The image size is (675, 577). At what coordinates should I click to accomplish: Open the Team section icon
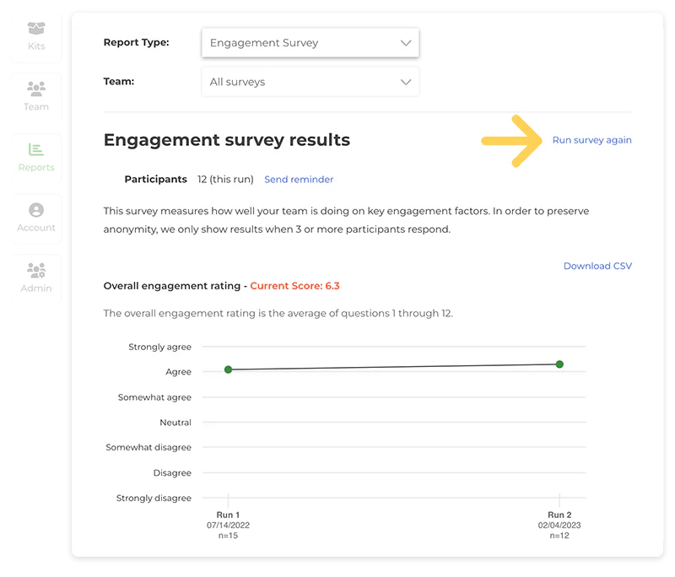click(x=36, y=89)
